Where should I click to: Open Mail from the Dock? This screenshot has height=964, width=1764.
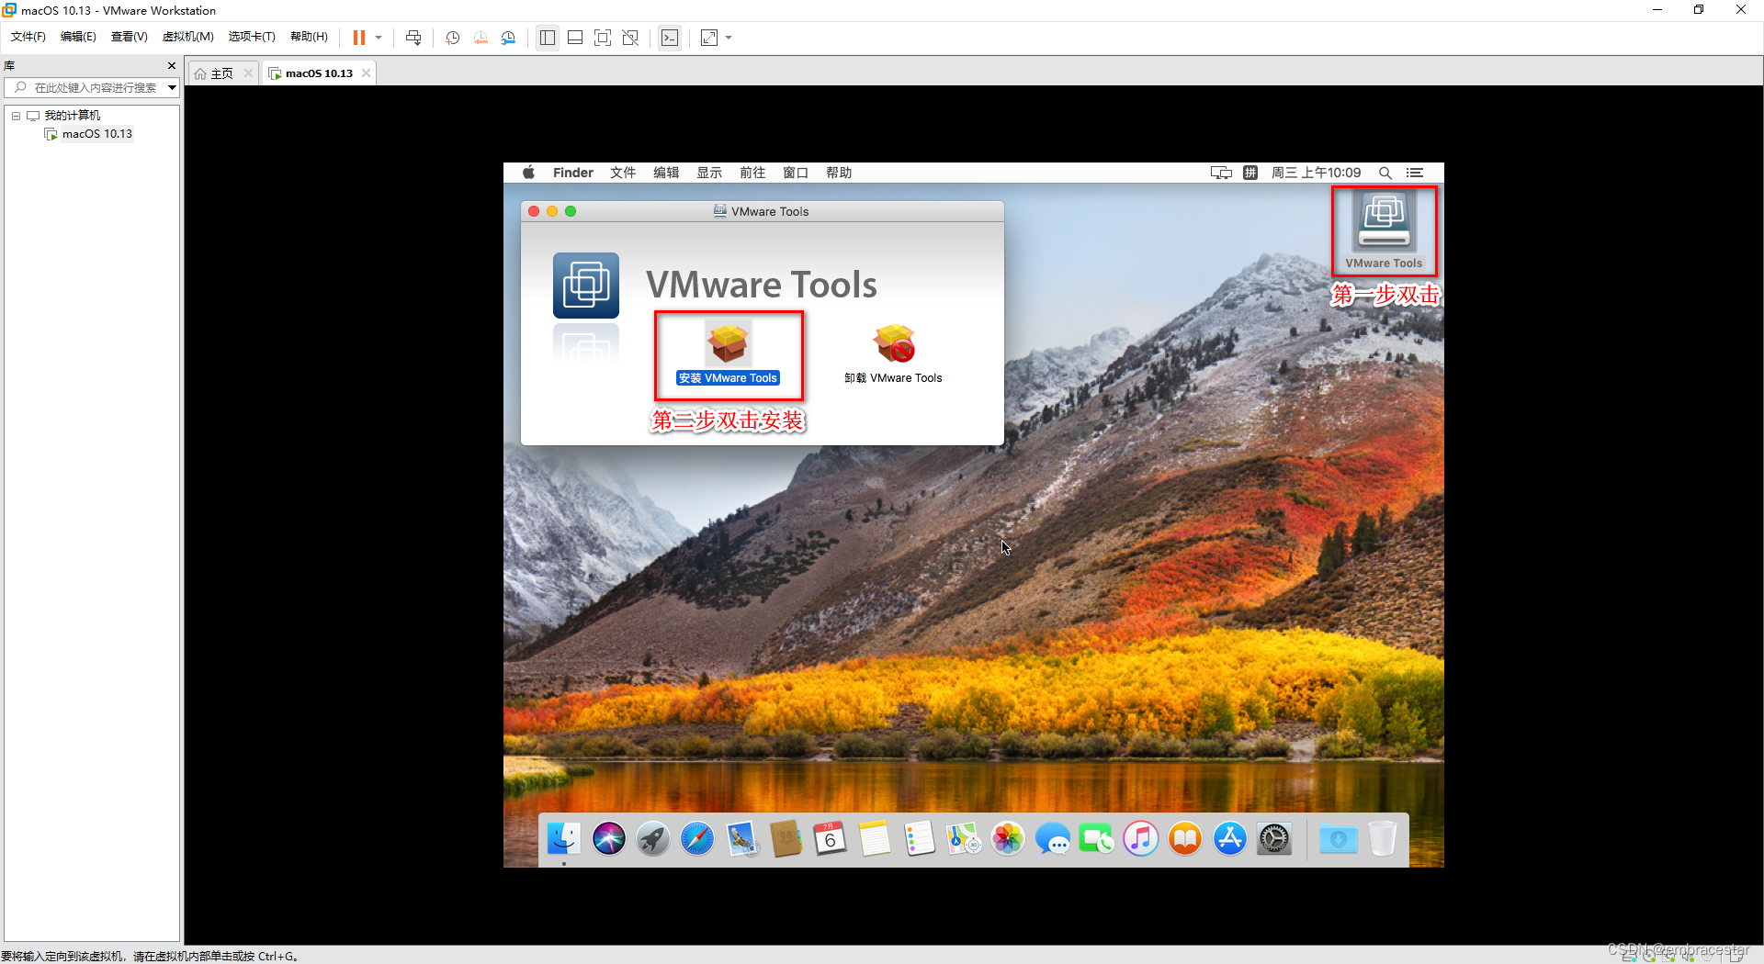click(x=741, y=838)
